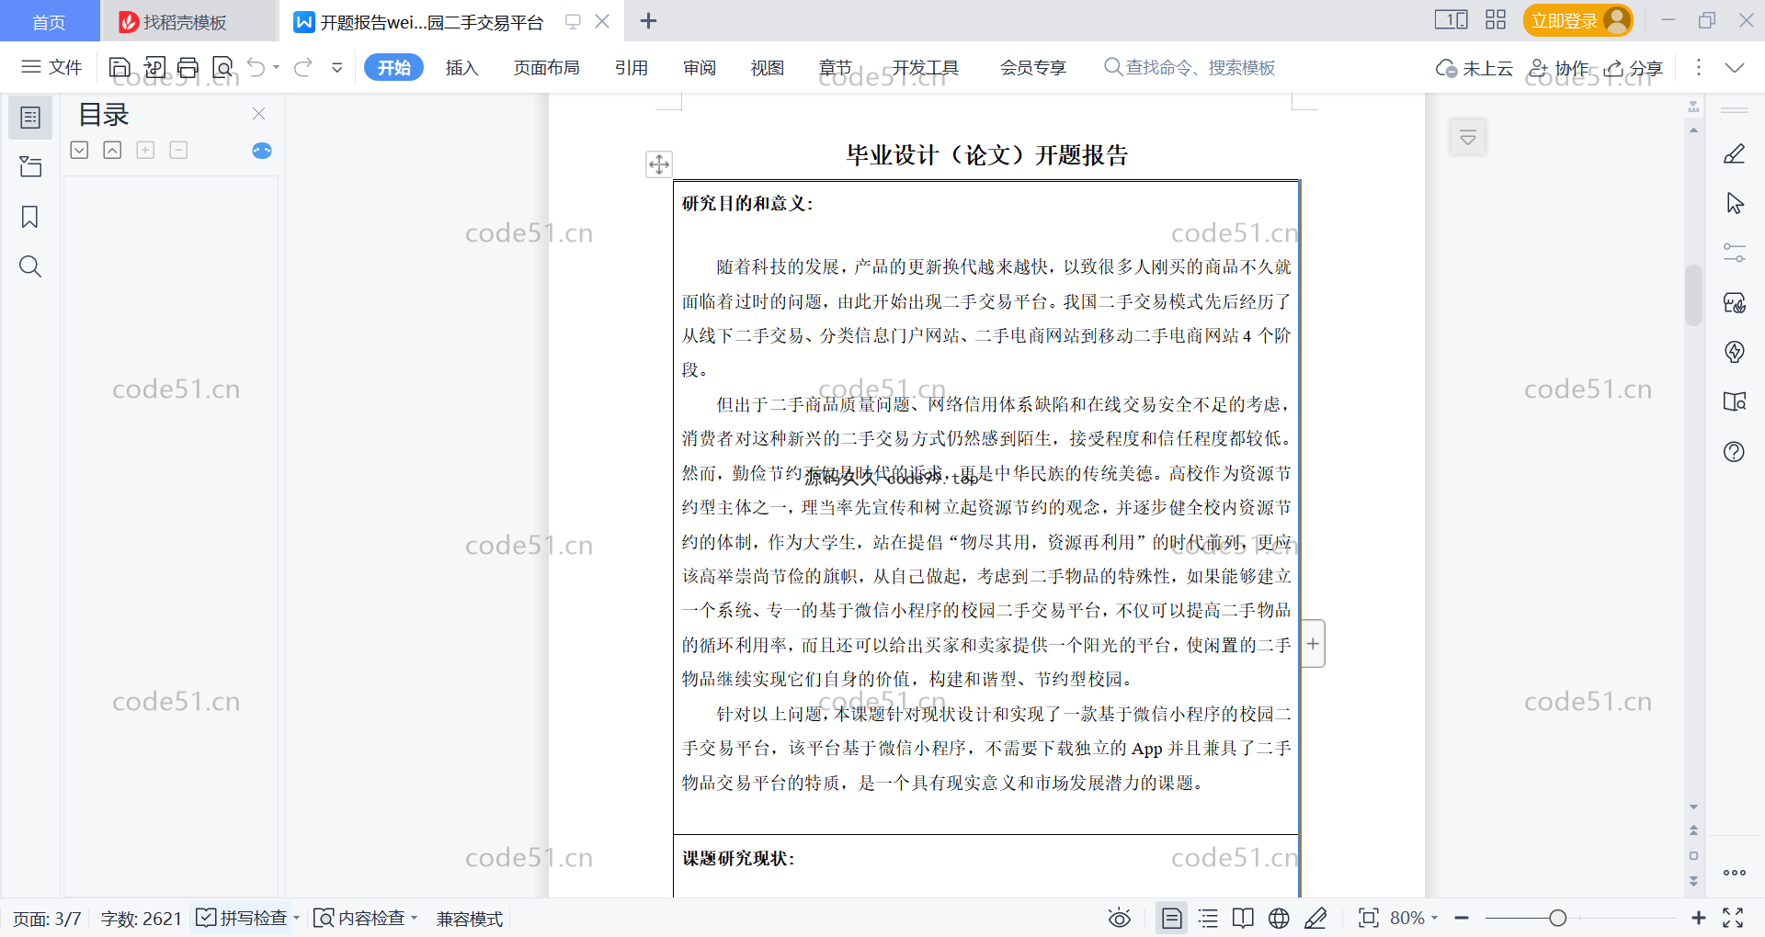Select the selection arrow tool in right sidebar

pyautogui.click(x=1735, y=203)
